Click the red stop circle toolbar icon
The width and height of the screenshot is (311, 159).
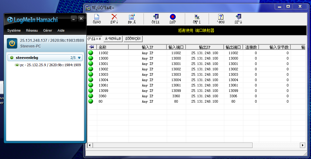coord(173,16)
